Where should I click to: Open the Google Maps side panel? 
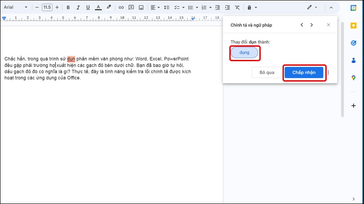(x=354, y=78)
